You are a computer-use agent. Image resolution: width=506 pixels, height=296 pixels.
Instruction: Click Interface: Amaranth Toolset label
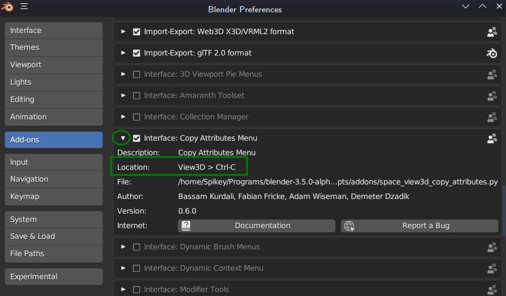194,95
